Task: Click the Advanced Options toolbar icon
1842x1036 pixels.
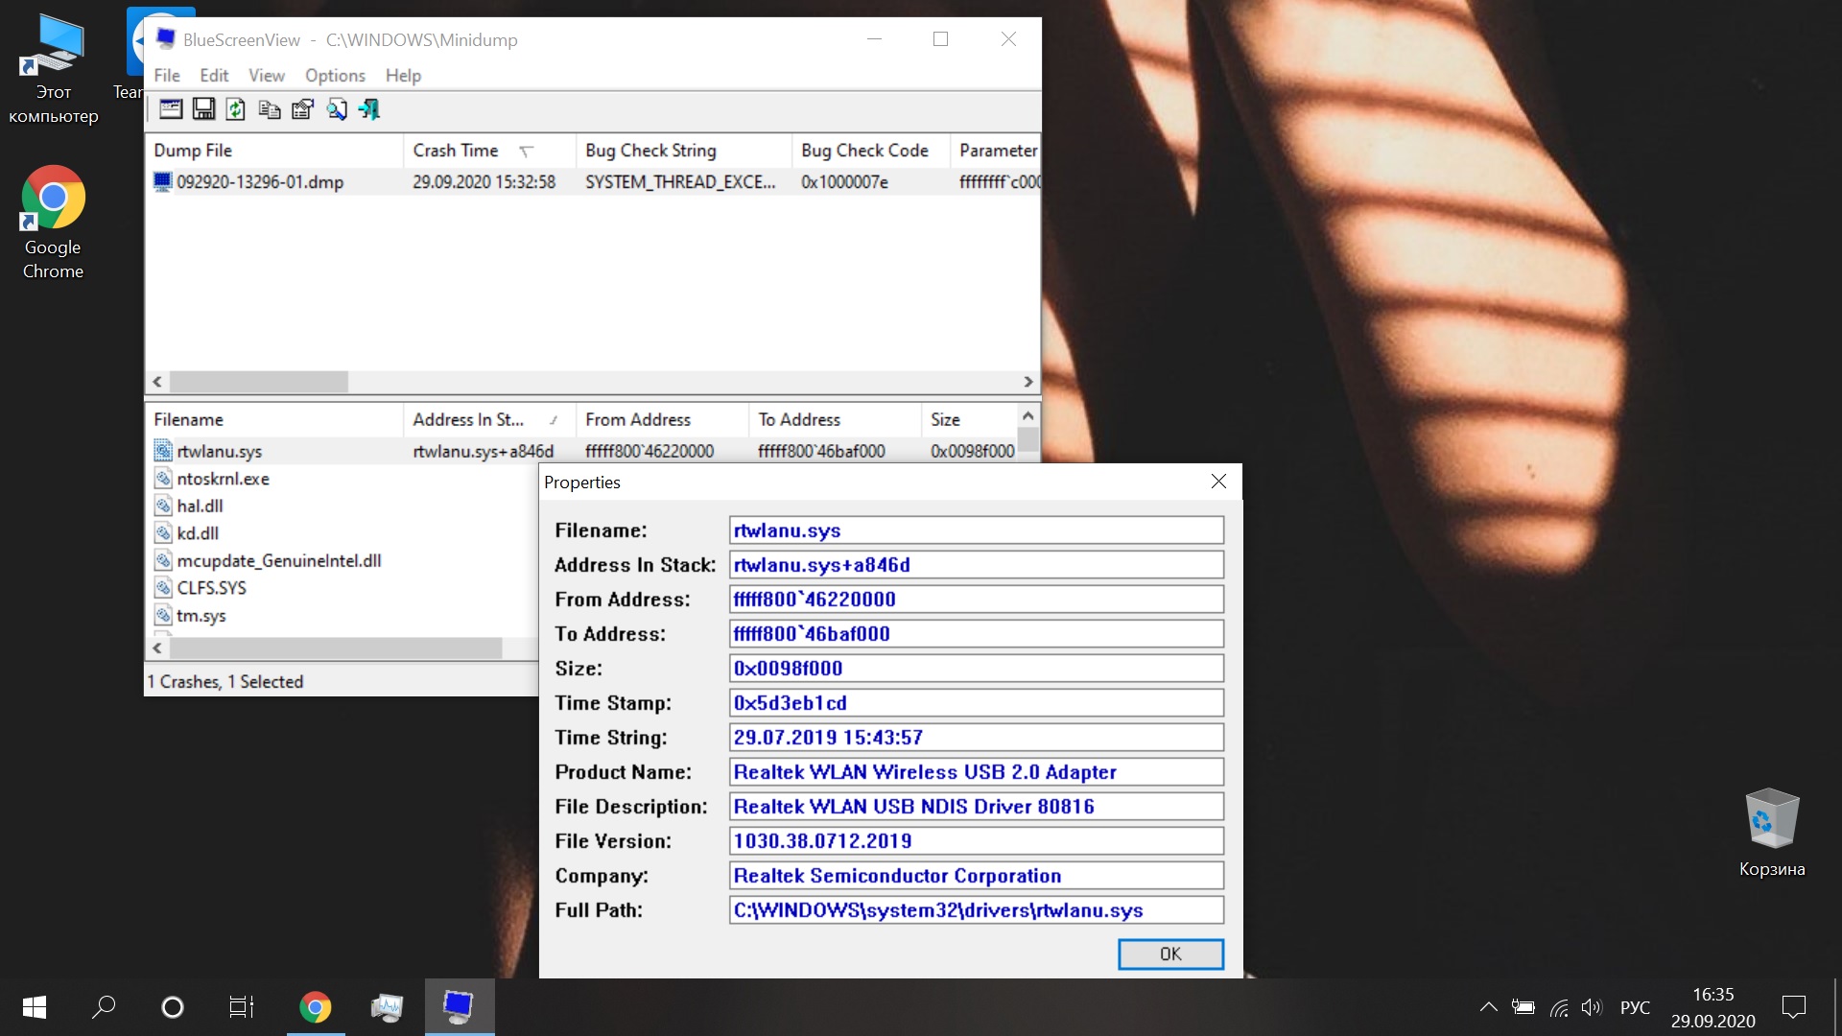Action: pos(171,109)
